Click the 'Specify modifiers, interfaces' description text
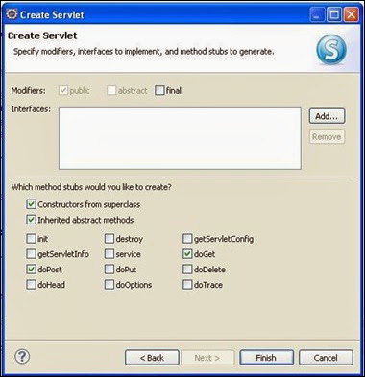The width and height of the screenshot is (365, 377). (144, 52)
